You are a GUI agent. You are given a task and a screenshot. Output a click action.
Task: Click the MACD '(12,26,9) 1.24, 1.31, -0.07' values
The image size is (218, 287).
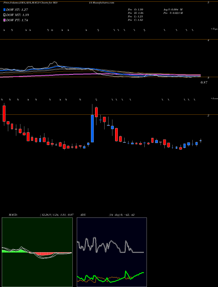pos(57,215)
